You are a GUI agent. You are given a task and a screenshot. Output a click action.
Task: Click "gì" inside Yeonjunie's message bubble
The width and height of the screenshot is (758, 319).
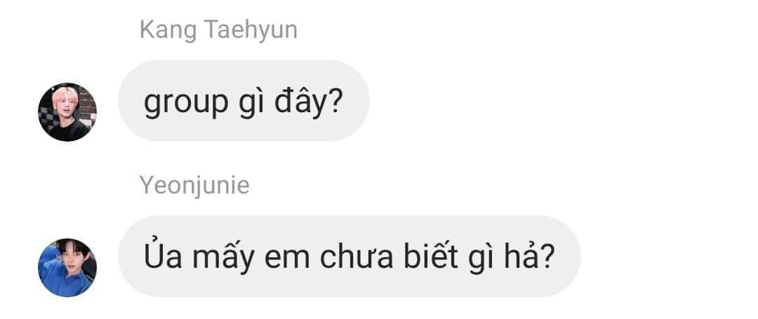pos(481,259)
